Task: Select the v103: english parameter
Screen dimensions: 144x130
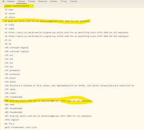Action: pyautogui.click(x=12, y=120)
